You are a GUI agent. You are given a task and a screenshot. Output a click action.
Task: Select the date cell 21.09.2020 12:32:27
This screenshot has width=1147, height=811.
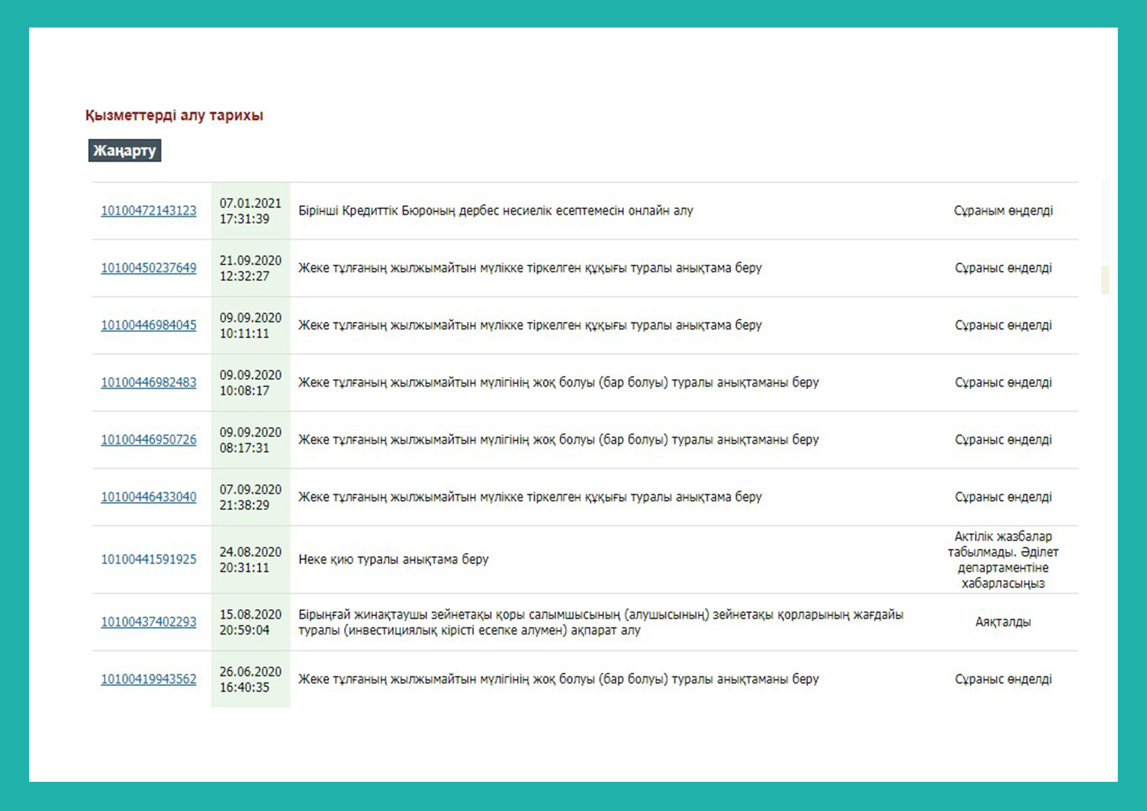click(250, 268)
